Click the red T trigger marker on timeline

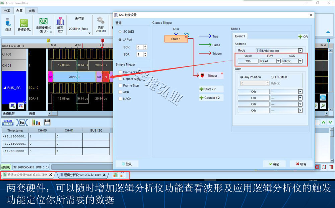tap(103, 41)
